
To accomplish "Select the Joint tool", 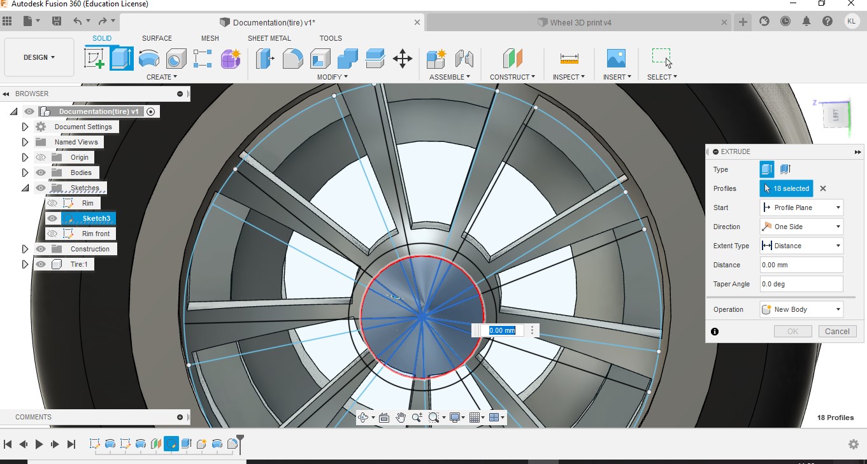I will pyautogui.click(x=464, y=59).
